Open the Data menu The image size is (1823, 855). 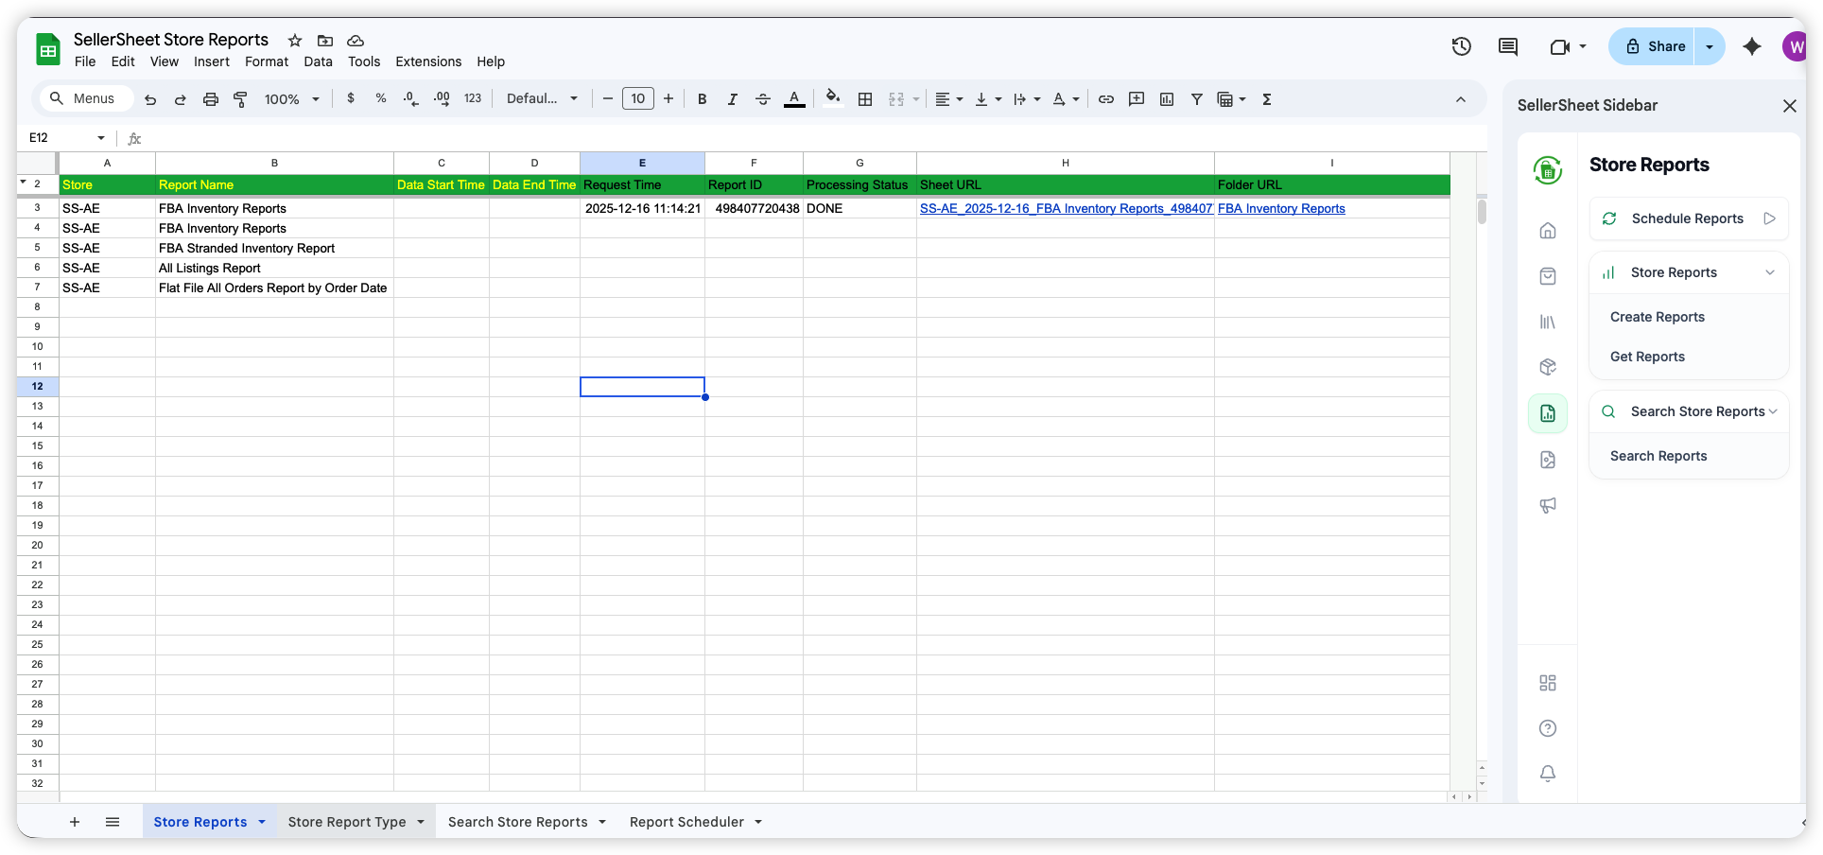coord(318,61)
